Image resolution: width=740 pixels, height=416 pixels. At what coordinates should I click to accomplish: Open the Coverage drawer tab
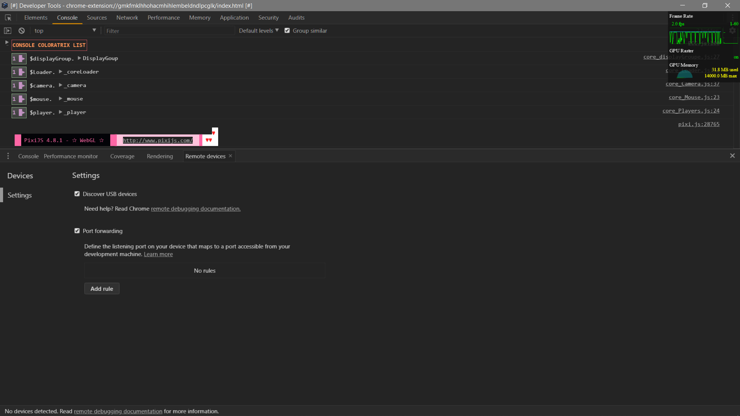pos(122,156)
